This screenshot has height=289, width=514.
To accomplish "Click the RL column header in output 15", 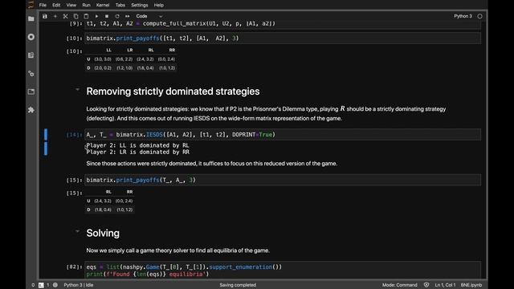I will (x=108, y=192).
